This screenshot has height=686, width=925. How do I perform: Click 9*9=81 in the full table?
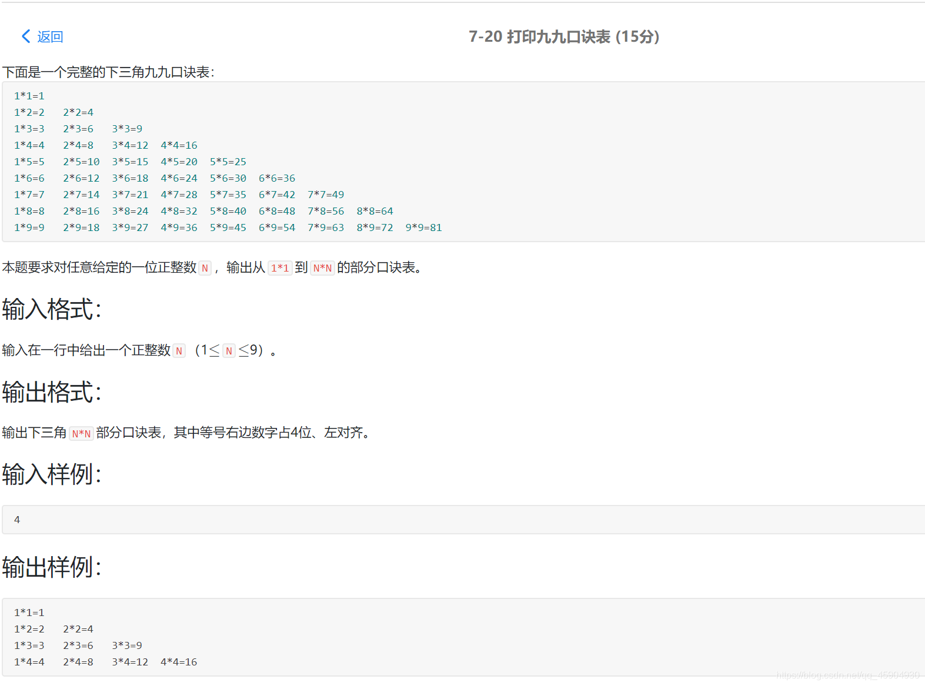click(x=423, y=227)
